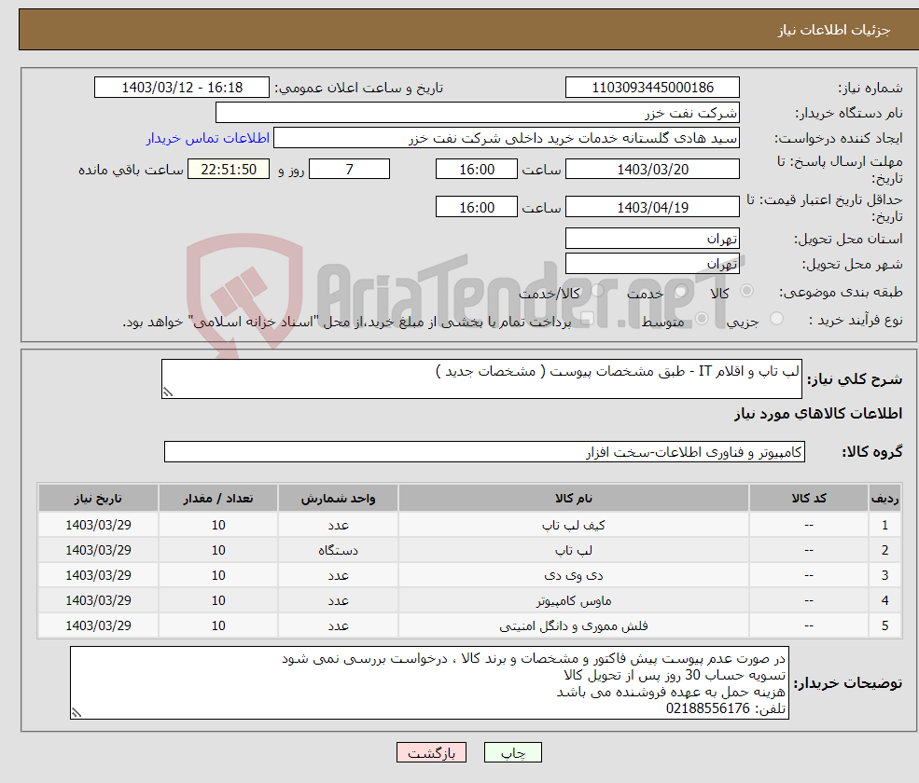Click the دستگاه unit cell in row 2
Screen dimensions: 919x783
(x=338, y=550)
